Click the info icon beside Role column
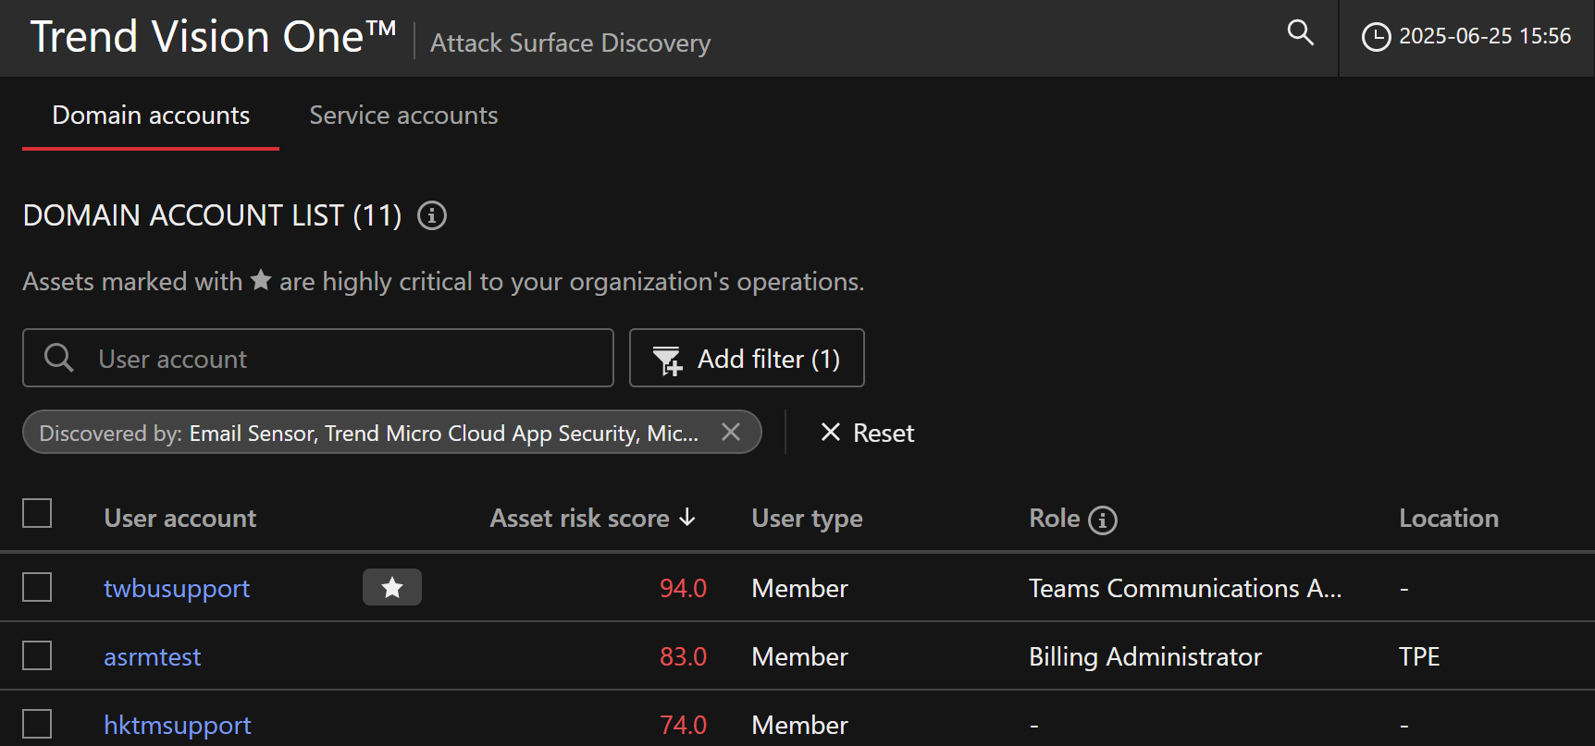Viewport: 1595px width, 746px height. (1102, 520)
